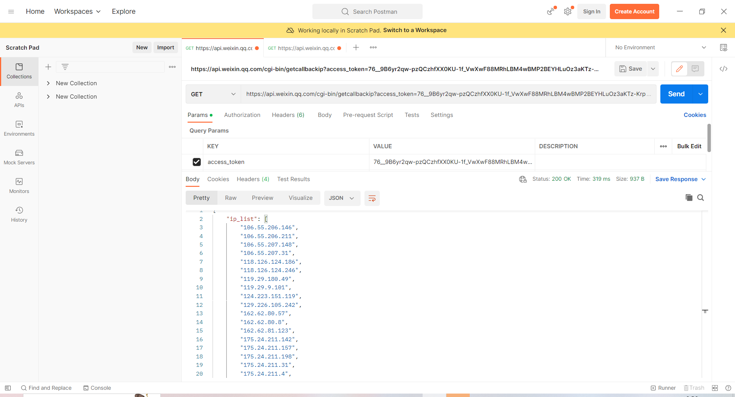Image resolution: width=735 pixels, height=397 pixels.
Task: Copy the response body
Action: click(689, 198)
